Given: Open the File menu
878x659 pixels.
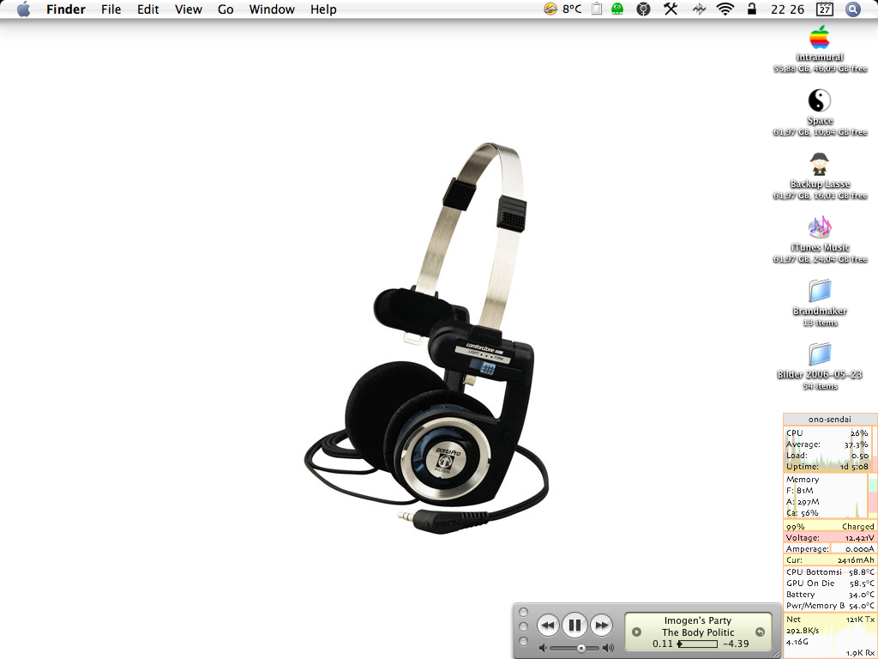Looking at the screenshot, I should 111,9.
